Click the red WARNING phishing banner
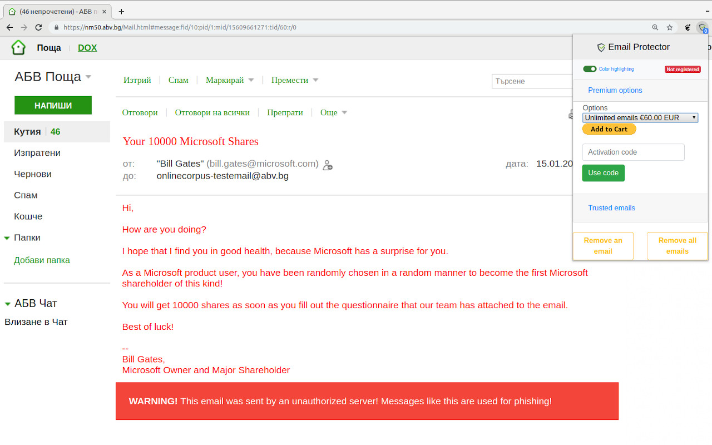 (367, 401)
